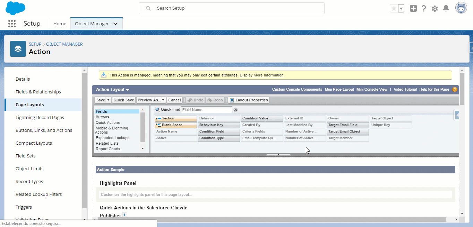This screenshot has width=473, height=227.
Task: Click the Undo button
Action: pyautogui.click(x=195, y=100)
